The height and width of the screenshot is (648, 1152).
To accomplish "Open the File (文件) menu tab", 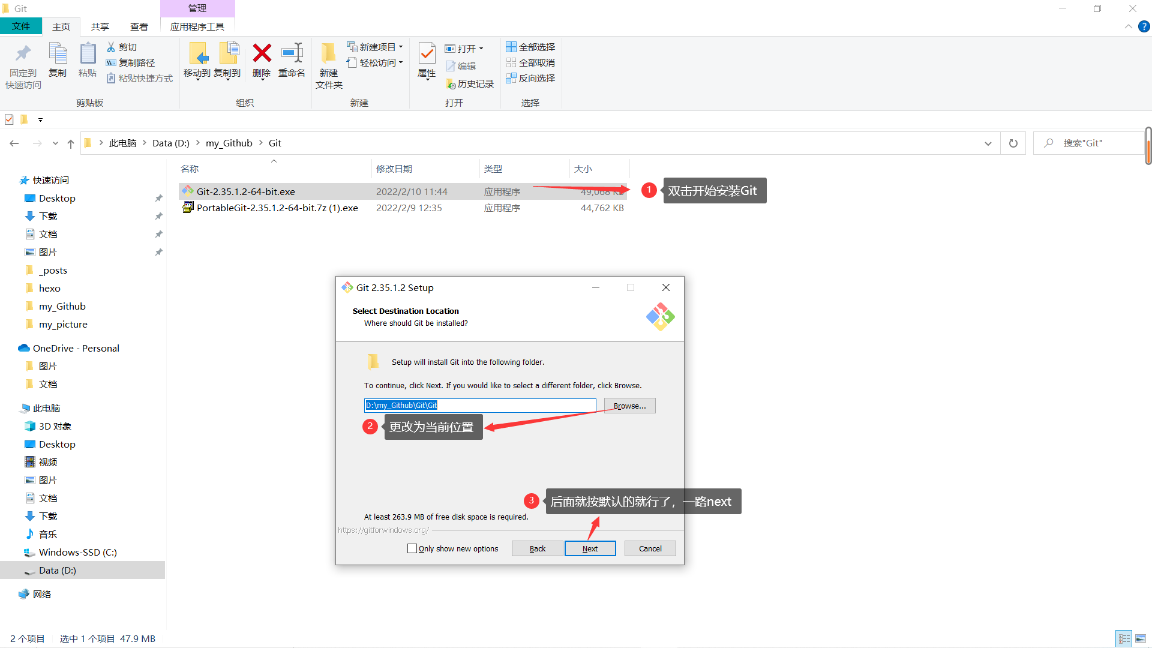I will click(21, 26).
